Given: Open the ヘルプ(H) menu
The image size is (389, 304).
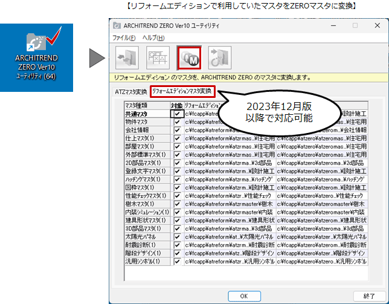Looking at the screenshot, I should [153, 37].
